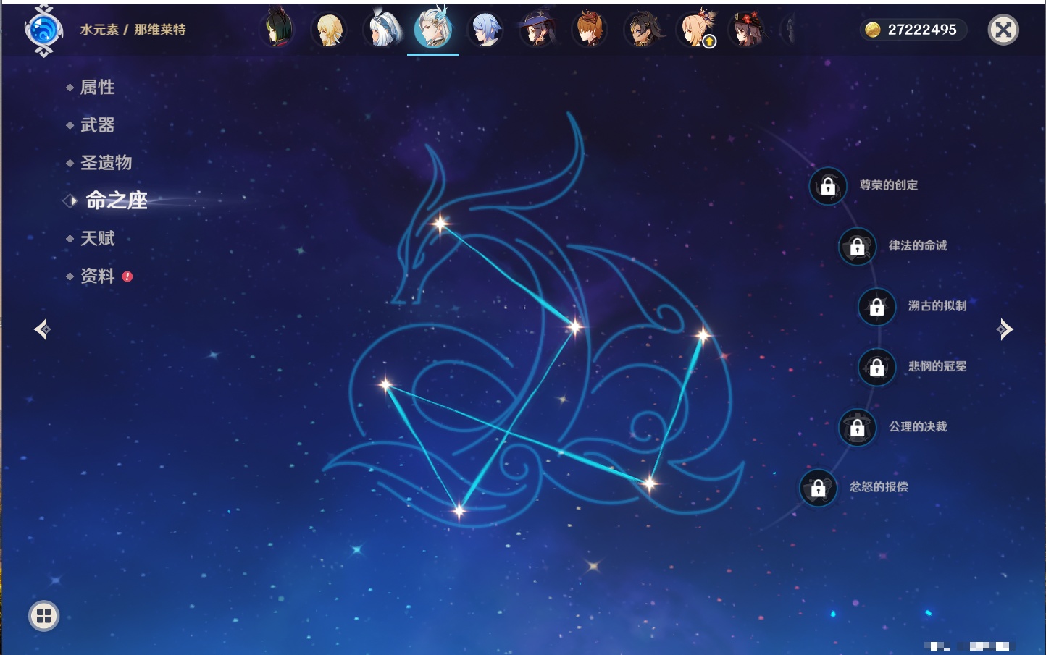The height and width of the screenshot is (655, 1046).
Task: Click the Mora balance 27222495
Action: pos(913,30)
